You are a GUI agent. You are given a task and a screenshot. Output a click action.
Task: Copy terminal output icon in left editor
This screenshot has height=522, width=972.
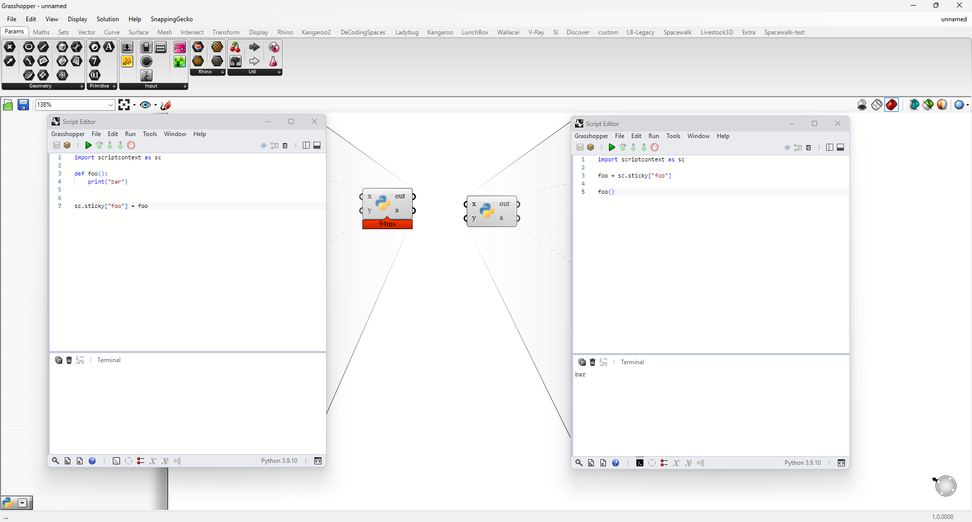coord(59,360)
